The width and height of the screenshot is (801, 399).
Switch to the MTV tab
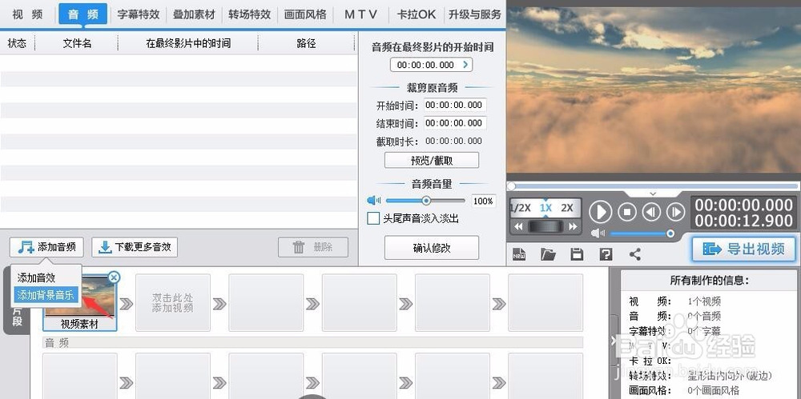point(360,14)
